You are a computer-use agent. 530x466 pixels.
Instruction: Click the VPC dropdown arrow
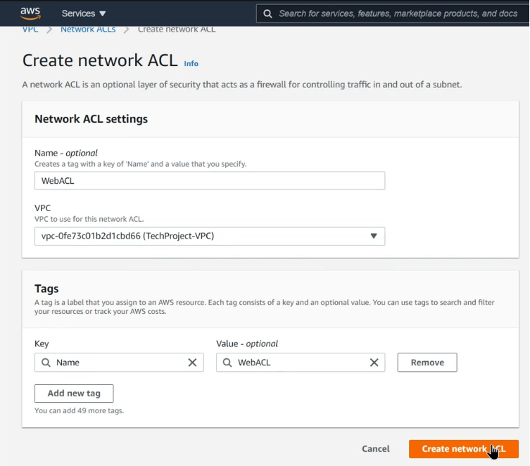pos(374,236)
